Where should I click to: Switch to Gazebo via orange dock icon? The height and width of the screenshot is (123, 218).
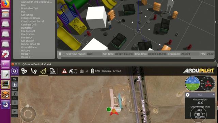(5, 94)
